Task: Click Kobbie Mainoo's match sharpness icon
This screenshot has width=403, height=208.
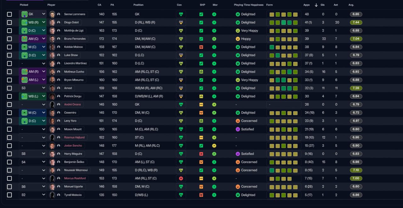Action: [x=201, y=47]
